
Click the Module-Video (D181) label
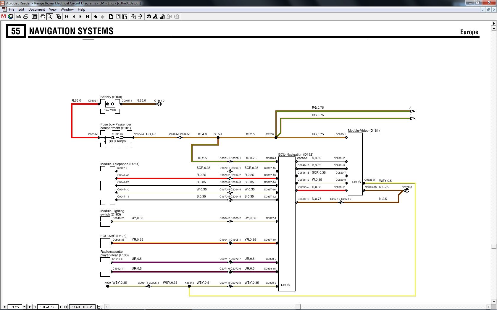pos(364,130)
